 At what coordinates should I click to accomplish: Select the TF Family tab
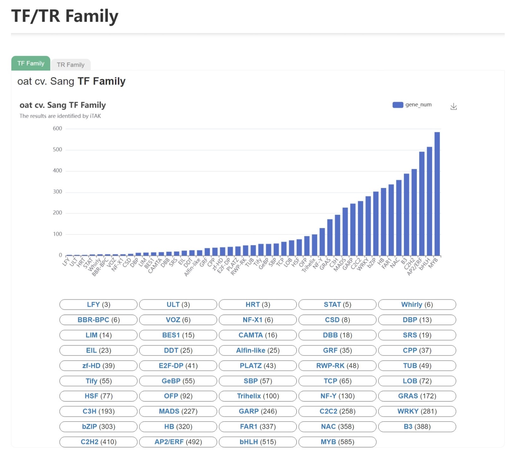point(31,63)
